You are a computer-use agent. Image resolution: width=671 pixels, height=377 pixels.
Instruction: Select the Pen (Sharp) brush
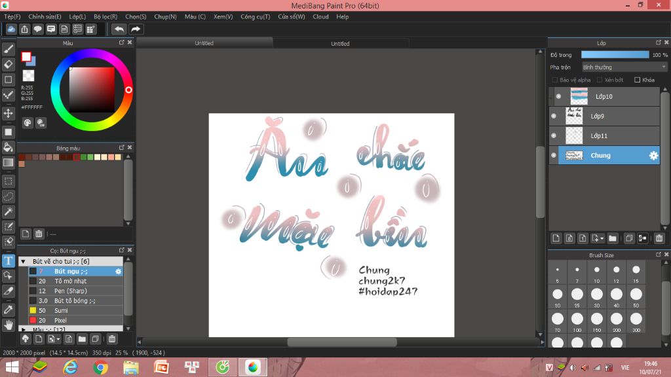tap(75, 291)
